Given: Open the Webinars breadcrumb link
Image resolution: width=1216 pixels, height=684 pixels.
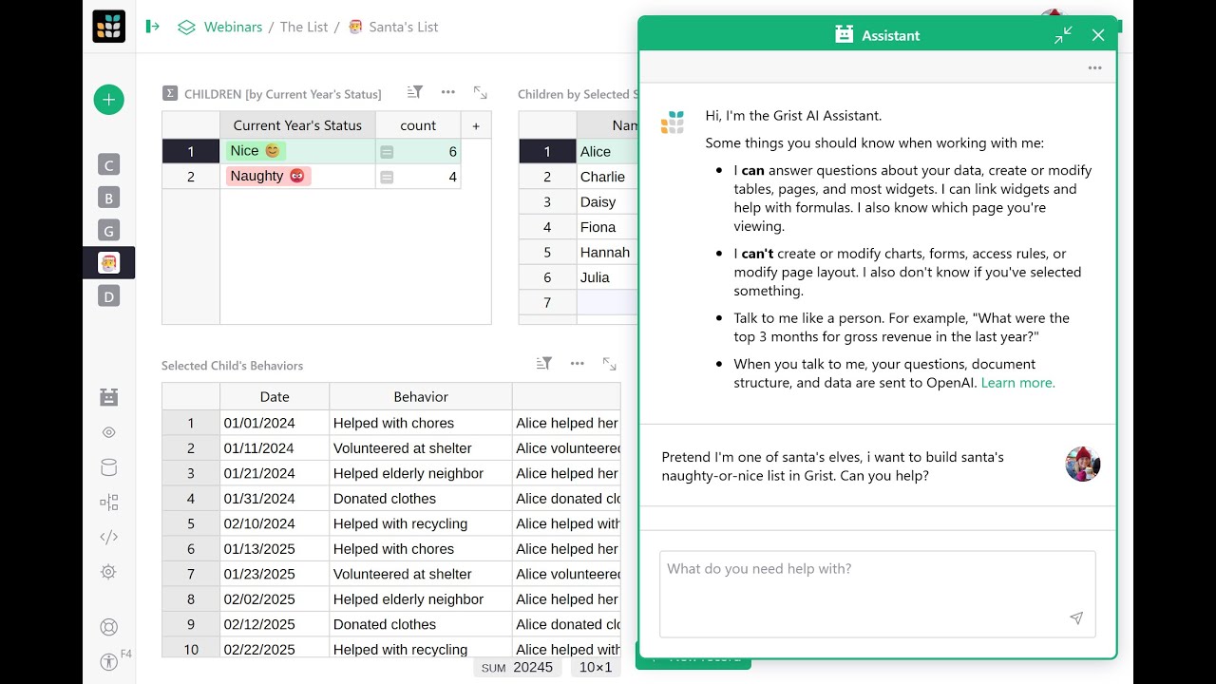Looking at the screenshot, I should (x=233, y=27).
